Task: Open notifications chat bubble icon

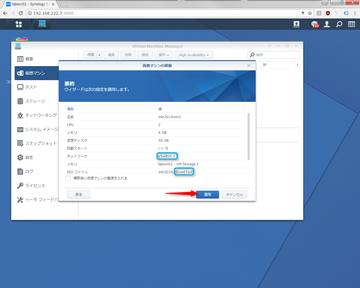Action: point(315,24)
